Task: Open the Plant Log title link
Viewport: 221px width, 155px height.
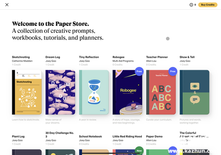Action: (x=19, y=137)
